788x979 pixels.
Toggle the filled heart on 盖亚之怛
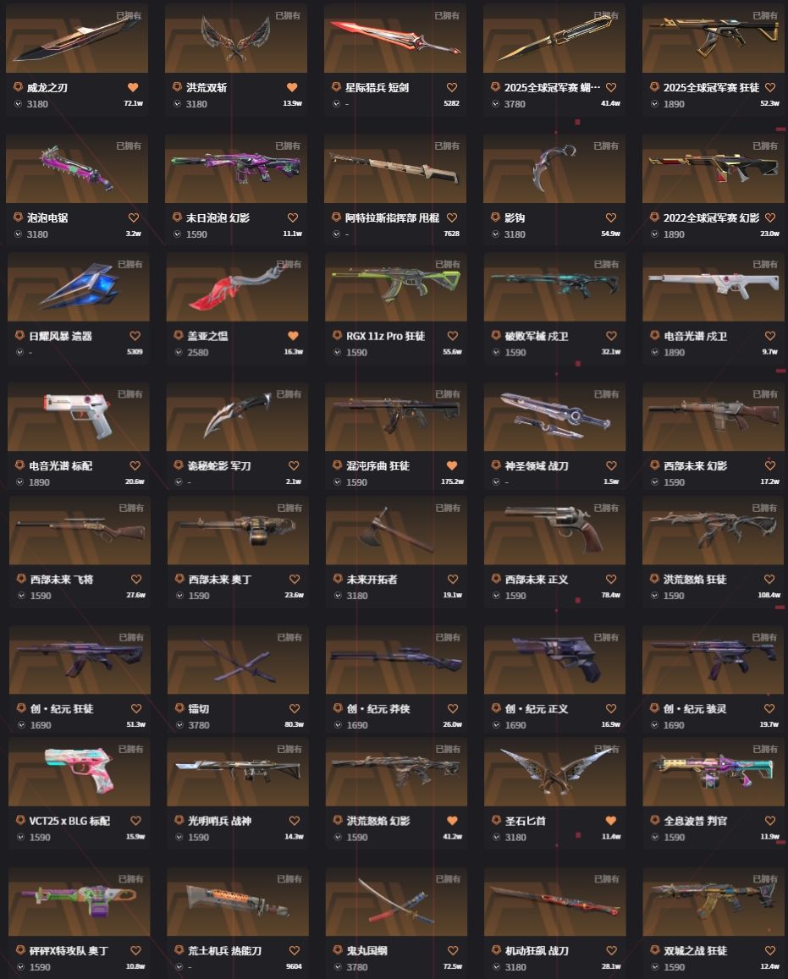pos(293,336)
